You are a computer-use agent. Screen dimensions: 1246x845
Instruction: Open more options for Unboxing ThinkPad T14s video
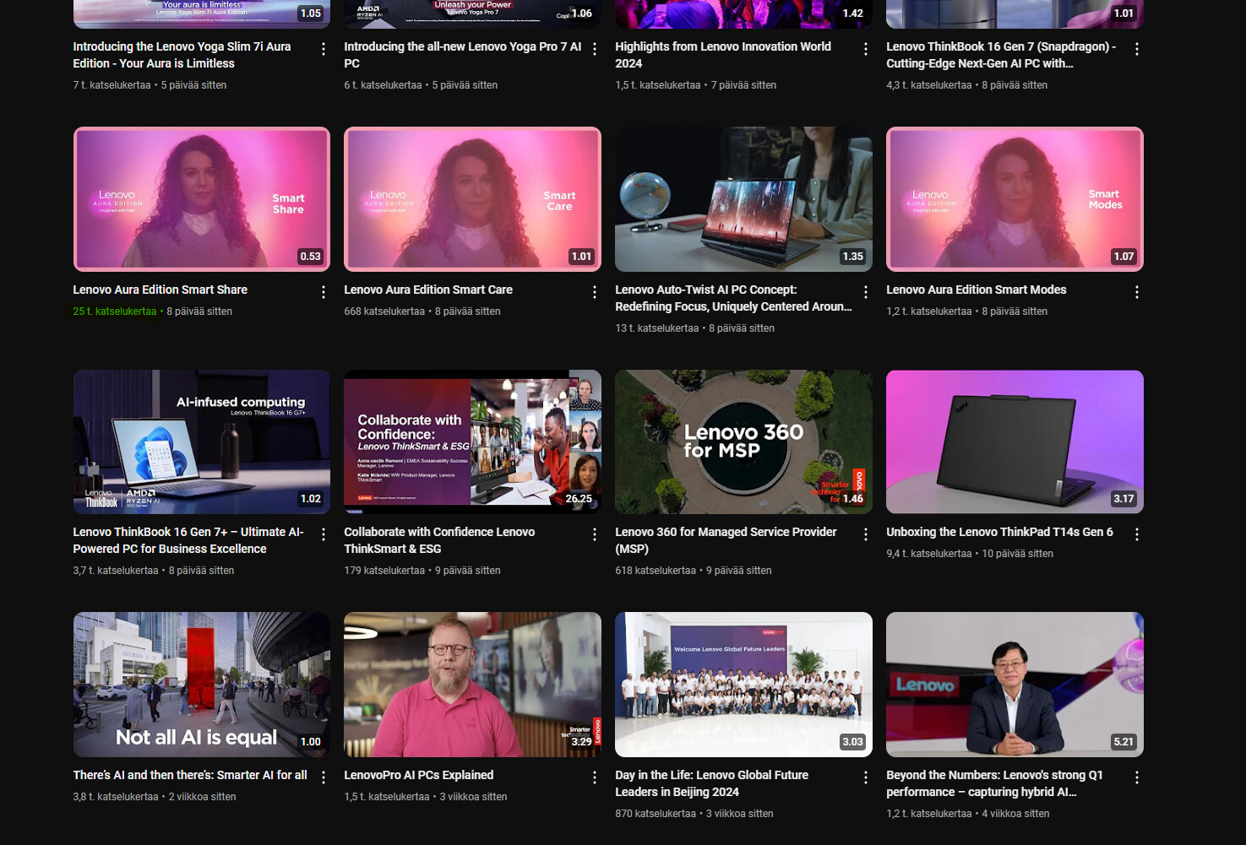point(1137,534)
